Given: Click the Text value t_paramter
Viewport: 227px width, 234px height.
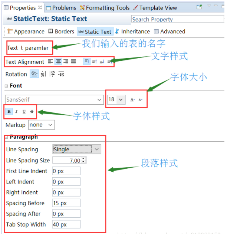Looking at the screenshot, I should click(x=34, y=48).
